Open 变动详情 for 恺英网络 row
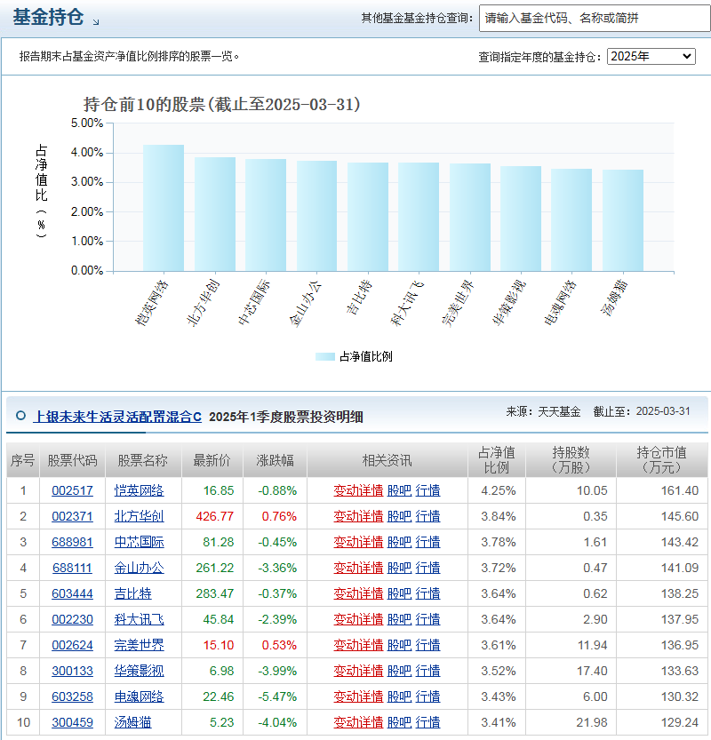The height and width of the screenshot is (740, 711). pyautogui.click(x=358, y=490)
